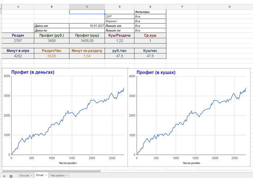Screen dimensions: 253x178
Task: Click the Лимит от label cell
Action: click(120, 26)
